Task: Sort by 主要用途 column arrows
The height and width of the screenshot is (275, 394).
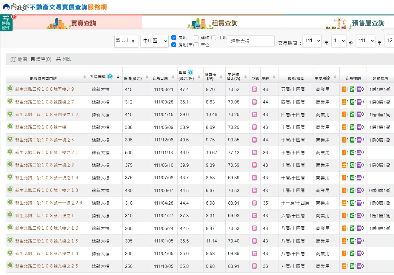Action: 335,77
